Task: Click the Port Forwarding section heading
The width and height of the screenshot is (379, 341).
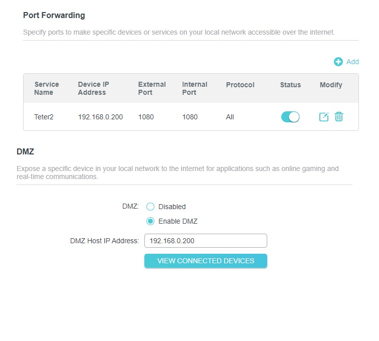Action: (54, 16)
